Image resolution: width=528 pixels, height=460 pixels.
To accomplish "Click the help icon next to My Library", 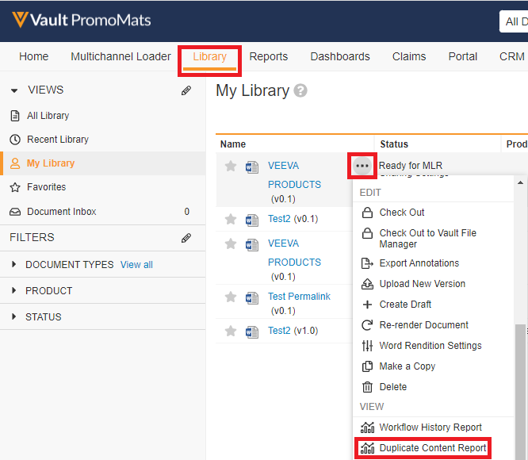I will pyautogui.click(x=300, y=91).
